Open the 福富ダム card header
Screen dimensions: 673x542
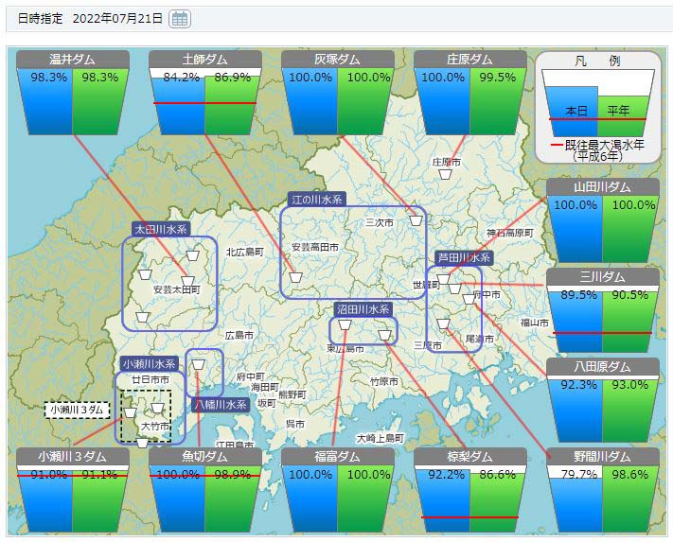[338, 457]
